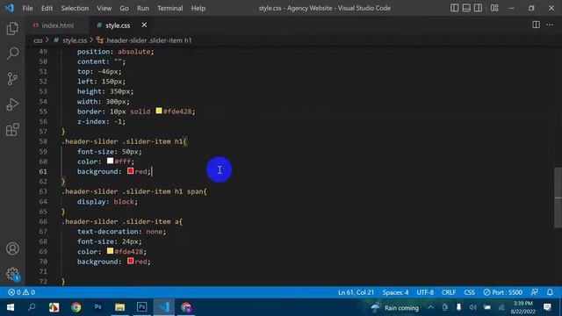Screen dimensions: 562x316
Task: Click the split editor right icon
Action: pos(536,25)
